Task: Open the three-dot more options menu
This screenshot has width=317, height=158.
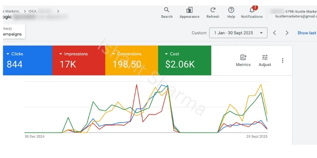Action: point(283,60)
